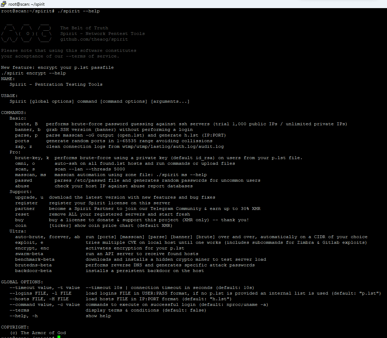Click the '--timeout value, -t value' option

click(x=45, y=288)
